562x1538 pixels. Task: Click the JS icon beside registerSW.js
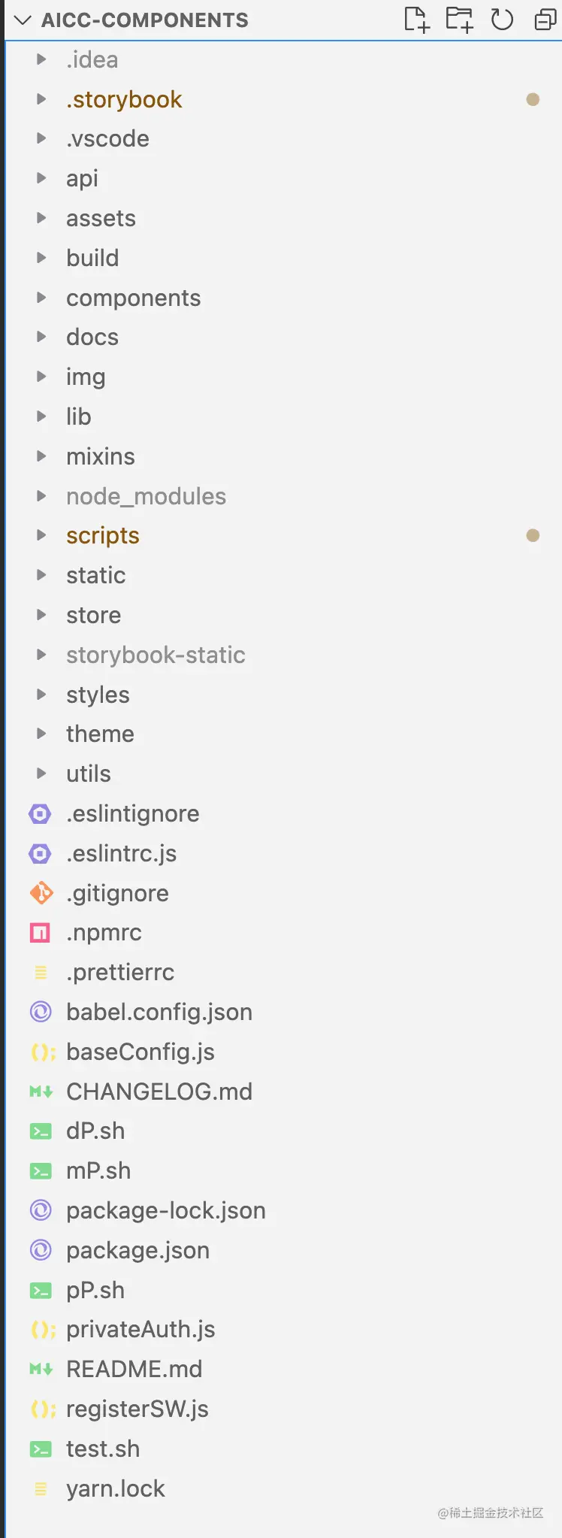coord(42,1409)
